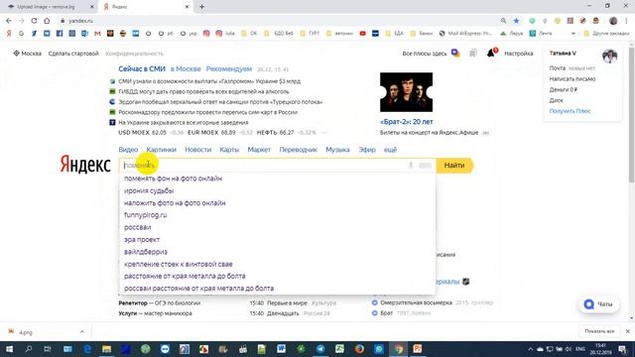Click the Татьяна V profile avatar
The image size is (635, 357).
[609, 56]
